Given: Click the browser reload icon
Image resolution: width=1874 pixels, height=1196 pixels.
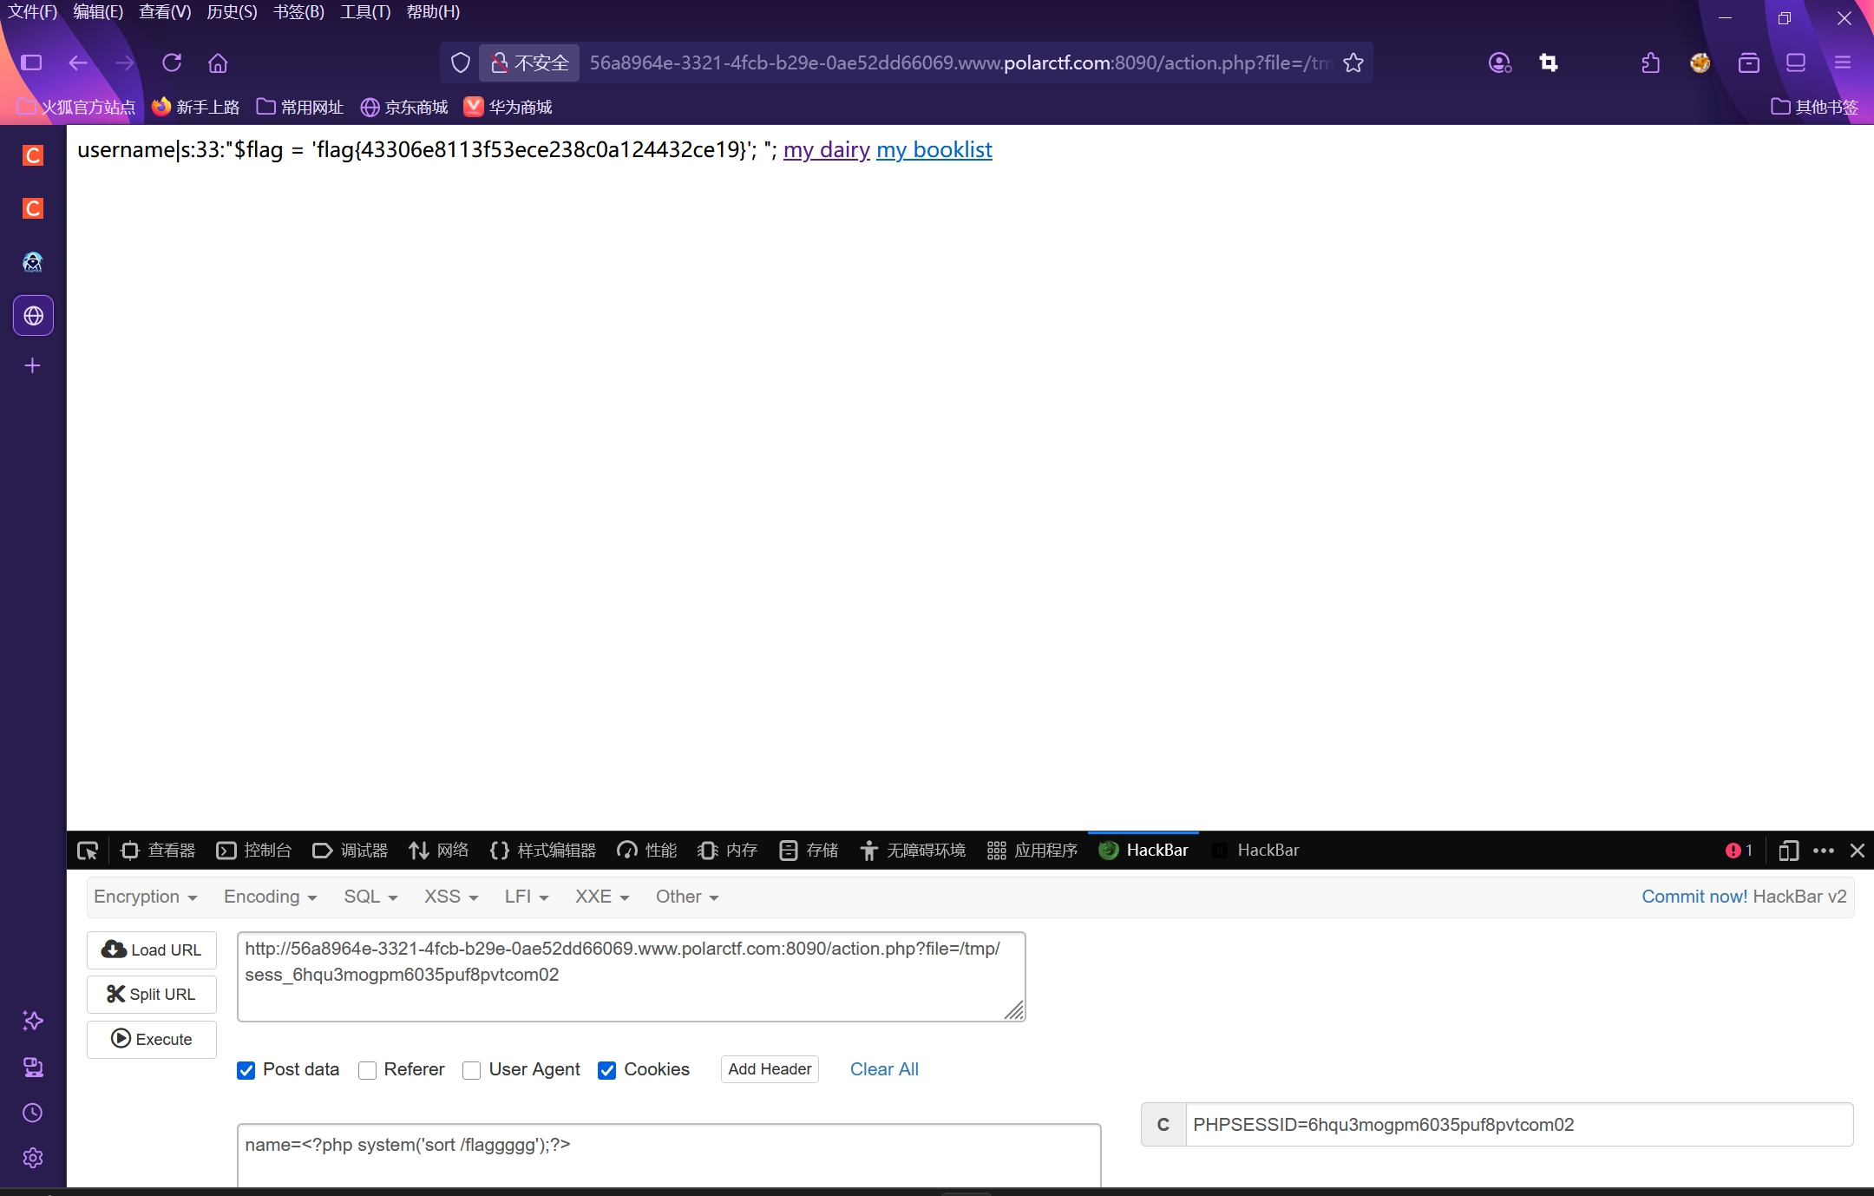Looking at the screenshot, I should tap(172, 62).
